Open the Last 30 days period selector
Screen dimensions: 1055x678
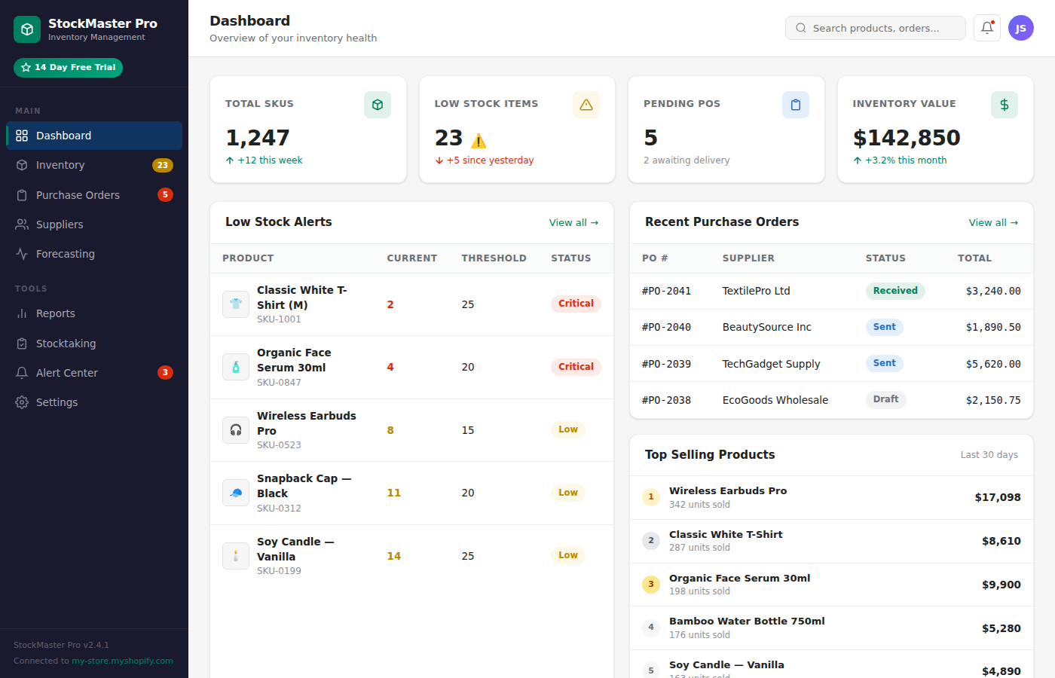pos(989,455)
